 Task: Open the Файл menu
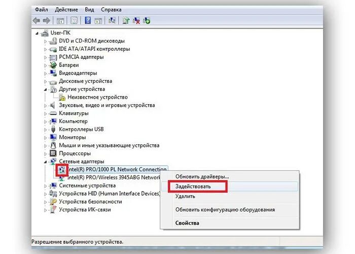pyautogui.click(x=42, y=10)
